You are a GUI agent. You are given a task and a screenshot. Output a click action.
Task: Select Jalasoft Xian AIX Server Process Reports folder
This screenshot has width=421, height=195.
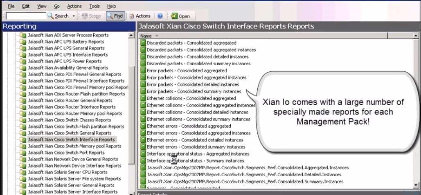coord(68,35)
